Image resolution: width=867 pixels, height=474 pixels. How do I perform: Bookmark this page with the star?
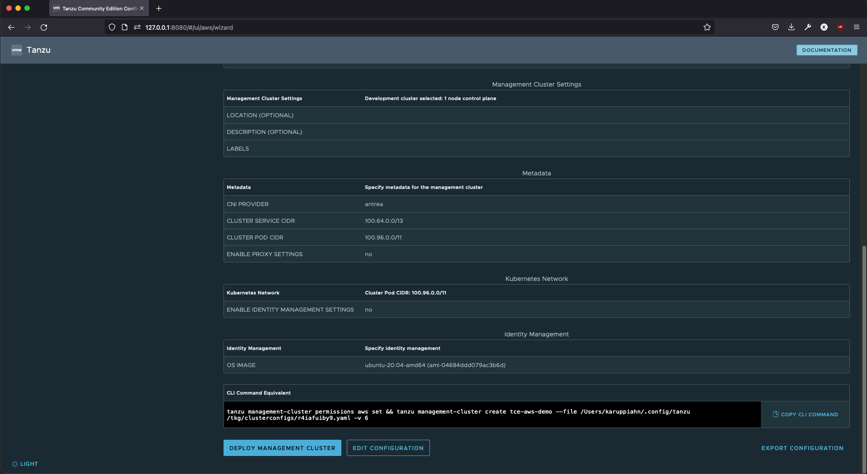707,28
